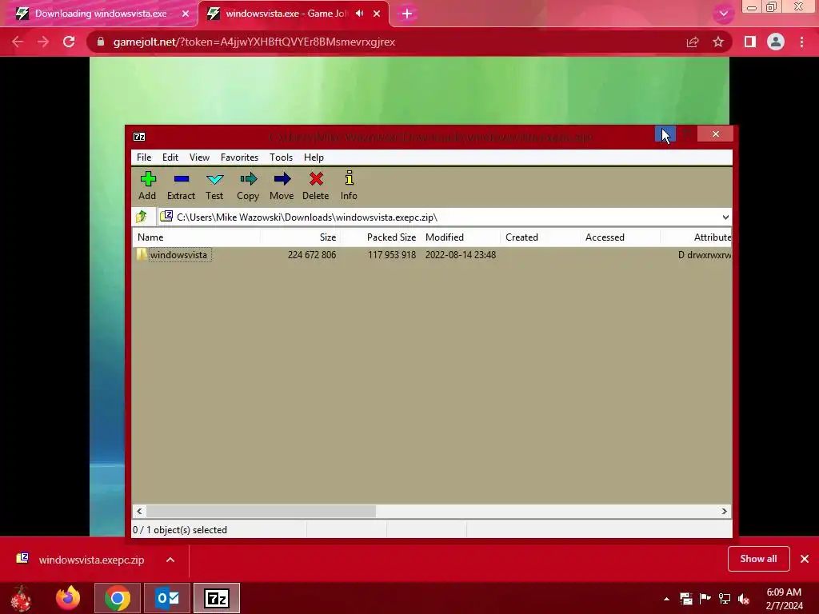Open the Tools menu in 7-Zip
The height and width of the screenshot is (614, 819).
[x=281, y=157]
